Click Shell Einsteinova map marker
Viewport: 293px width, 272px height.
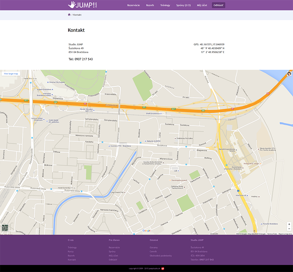pyautogui.click(x=154, y=113)
